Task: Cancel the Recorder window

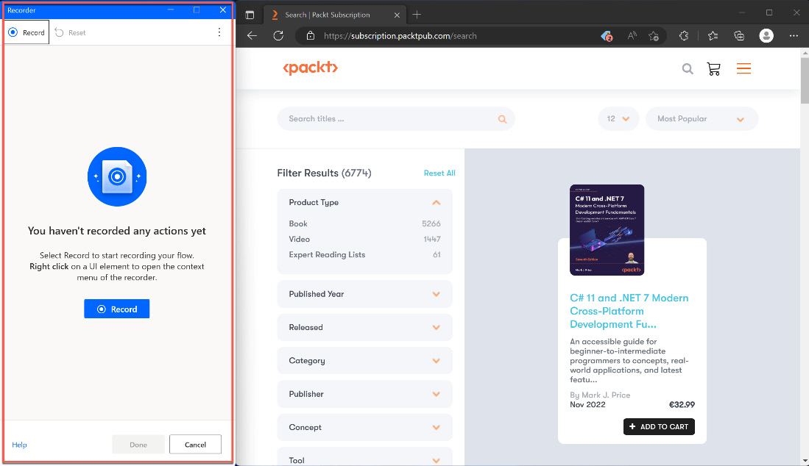Action: [195, 445]
